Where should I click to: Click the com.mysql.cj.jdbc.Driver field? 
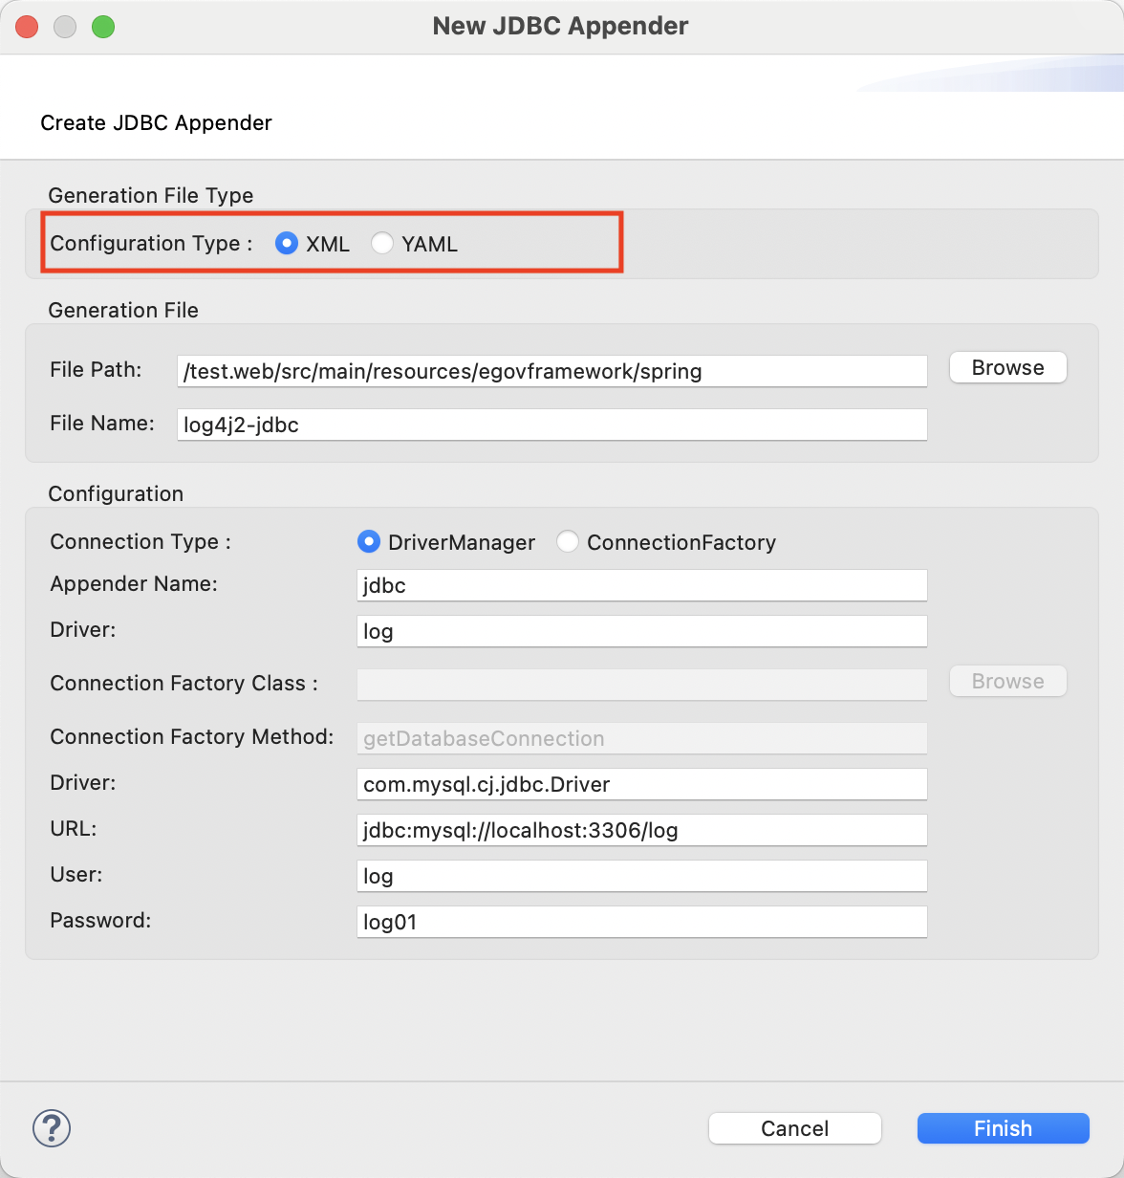point(641,784)
